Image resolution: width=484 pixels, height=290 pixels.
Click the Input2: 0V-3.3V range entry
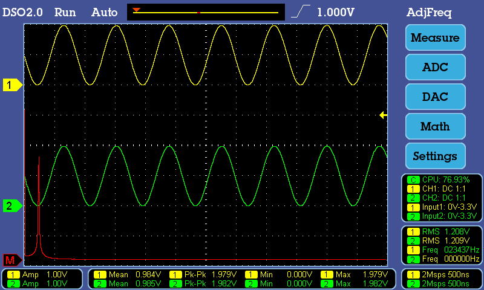(x=450, y=216)
